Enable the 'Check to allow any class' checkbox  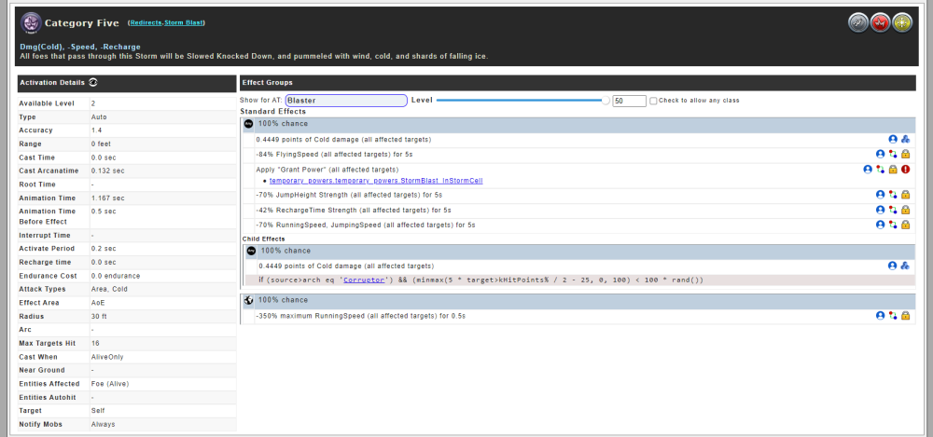coord(654,101)
